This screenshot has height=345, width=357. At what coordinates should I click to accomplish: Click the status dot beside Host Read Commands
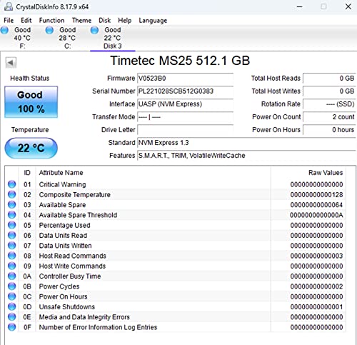[11, 256]
